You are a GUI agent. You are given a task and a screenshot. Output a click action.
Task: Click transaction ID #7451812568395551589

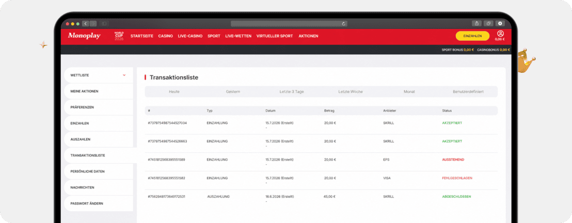point(166,160)
